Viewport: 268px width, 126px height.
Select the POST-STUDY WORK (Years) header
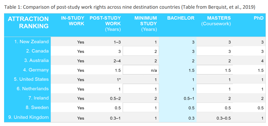click(105, 23)
